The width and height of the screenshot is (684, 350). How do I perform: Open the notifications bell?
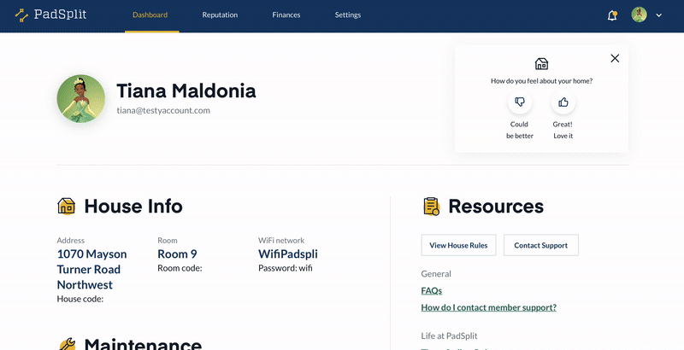click(612, 15)
